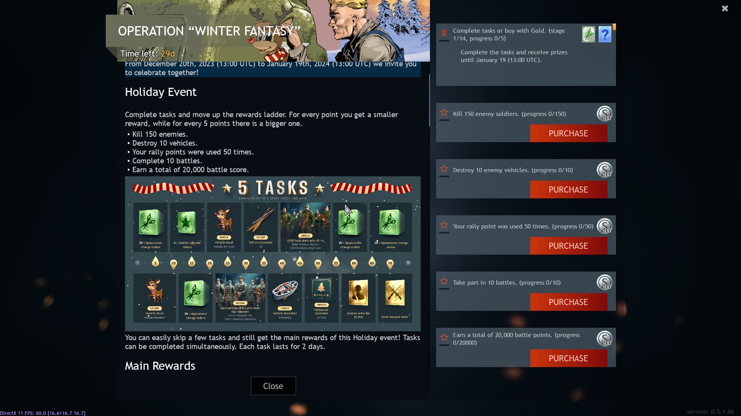This screenshot has height=416, width=741.
Task: Purchase the Destroy 10 enemy vehicles task
Action: (568, 190)
